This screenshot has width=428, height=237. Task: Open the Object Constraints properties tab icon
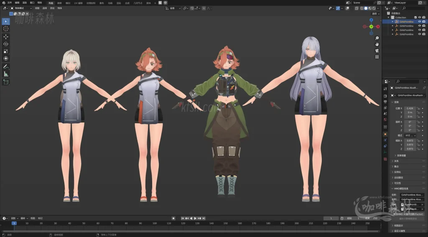385,146
